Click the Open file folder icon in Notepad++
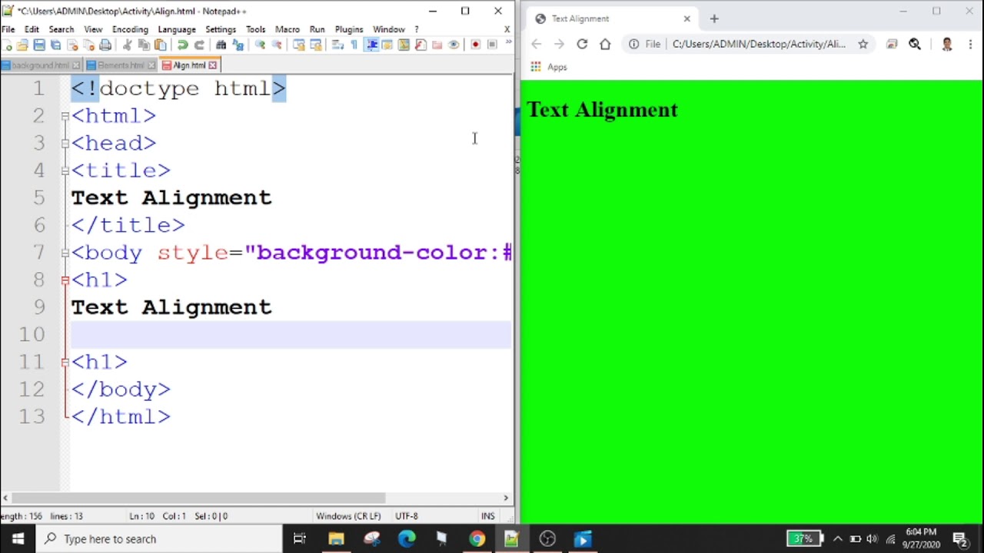The height and width of the screenshot is (553, 984). tap(22, 45)
